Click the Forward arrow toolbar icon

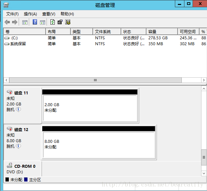[x=14, y=22]
